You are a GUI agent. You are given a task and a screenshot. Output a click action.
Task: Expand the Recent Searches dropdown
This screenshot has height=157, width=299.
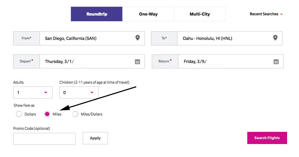266,14
